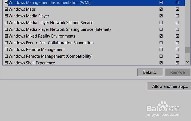
Task: Enable Windows Remote Management app checkbox
Action: coord(6,50)
